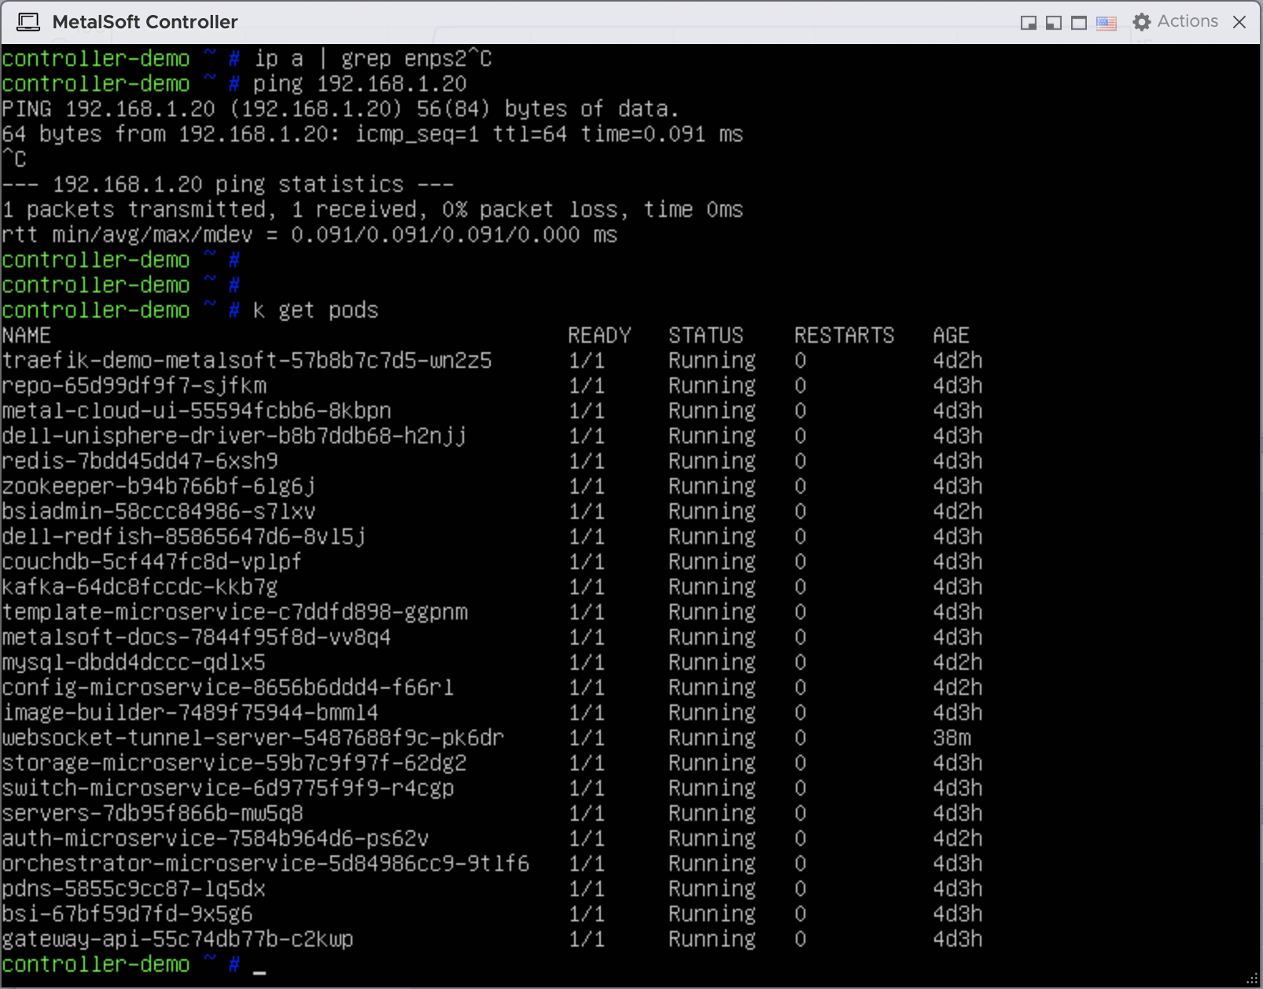Click the AGE column header
Image resolution: width=1263 pixels, height=989 pixels.
(x=952, y=336)
